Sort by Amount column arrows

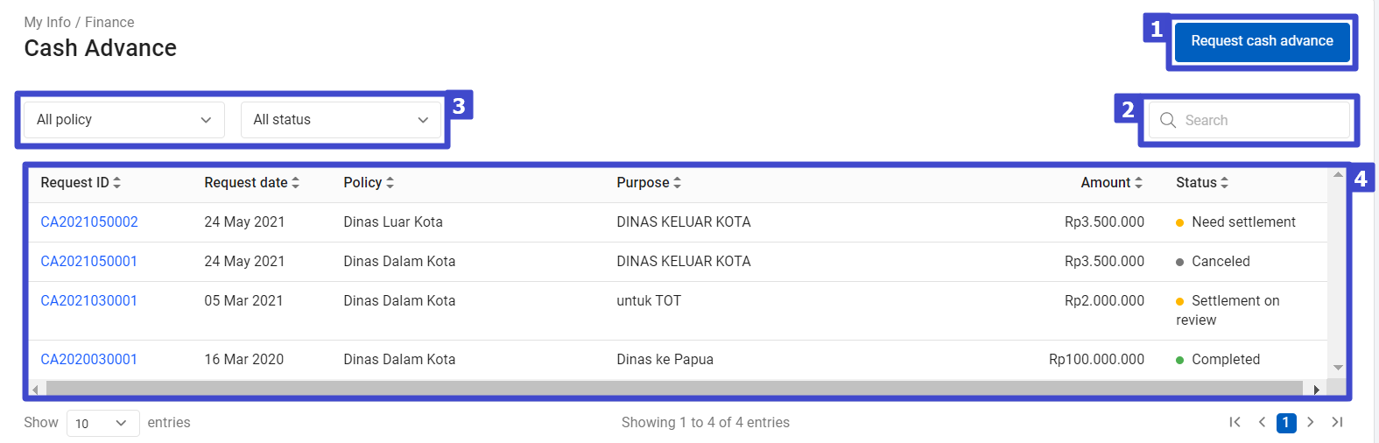[1138, 182]
